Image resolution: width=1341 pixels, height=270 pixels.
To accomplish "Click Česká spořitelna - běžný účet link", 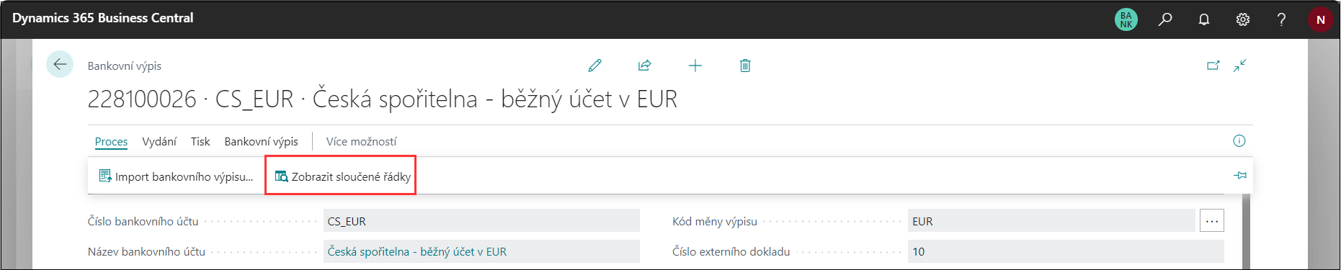I will (x=417, y=251).
